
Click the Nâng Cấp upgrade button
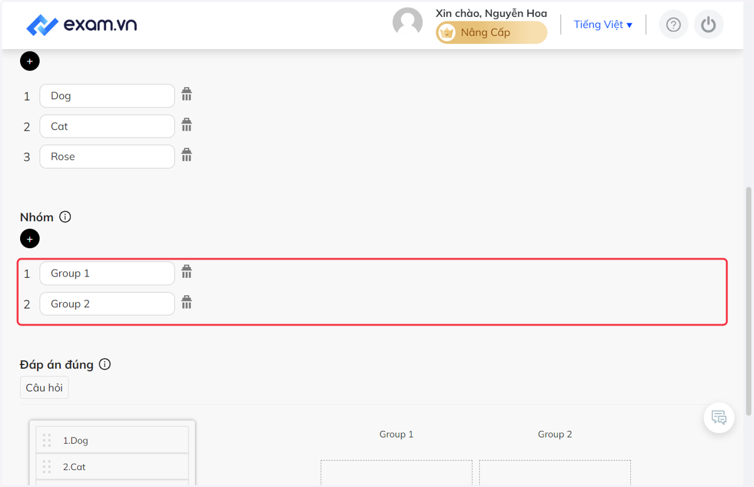[491, 33]
